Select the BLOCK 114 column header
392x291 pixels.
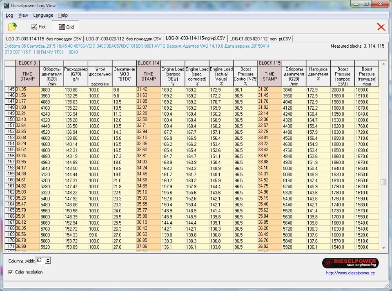[148, 63]
